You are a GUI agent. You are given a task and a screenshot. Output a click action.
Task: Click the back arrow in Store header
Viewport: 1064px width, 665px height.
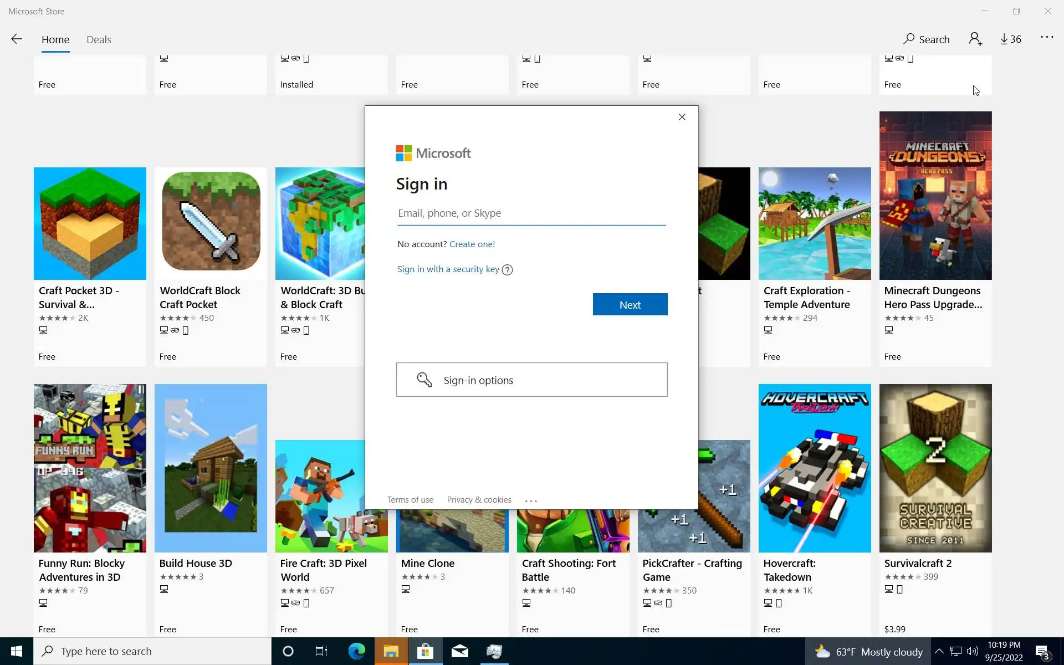pyautogui.click(x=17, y=39)
